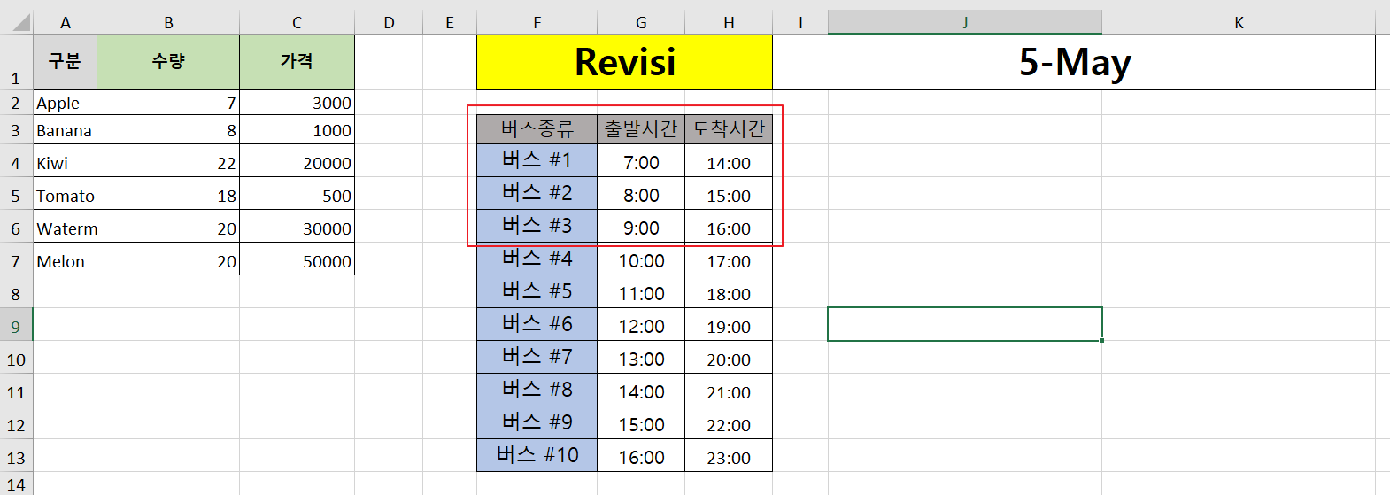This screenshot has width=1390, height=495.
Task: Click the 도착시간 header cell
Action: (x=729, y=129)
